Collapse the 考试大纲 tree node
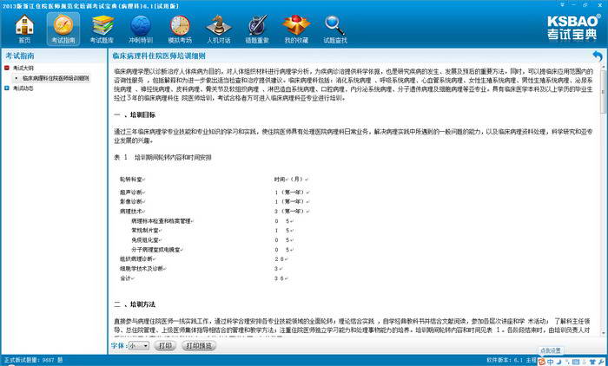The width and height of the screenshot is (608, 366). [7, 68]
